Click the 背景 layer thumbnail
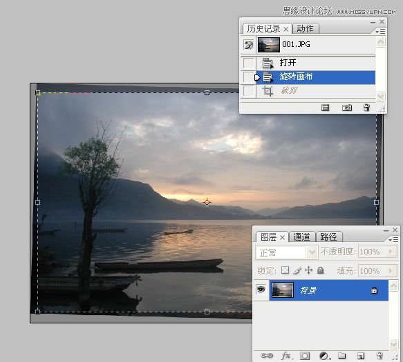Image resolution: width=403 pixels, height=362 pixels. 283,290
